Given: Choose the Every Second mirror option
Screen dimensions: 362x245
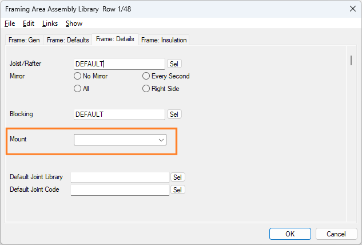Looking at the screenshot, I should 146,76.
